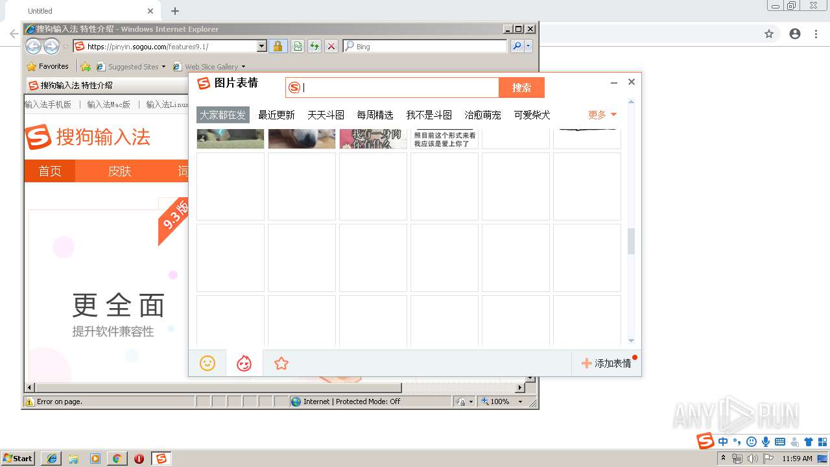
Task: Show hidden tray icons arrow
Action: (x=723, y=458)
